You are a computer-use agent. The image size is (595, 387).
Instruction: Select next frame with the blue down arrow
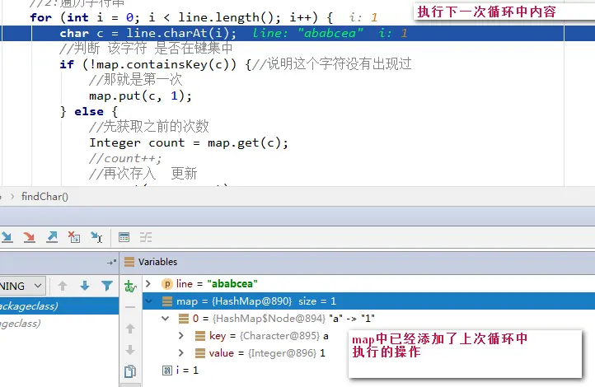(x=85, y=286)
